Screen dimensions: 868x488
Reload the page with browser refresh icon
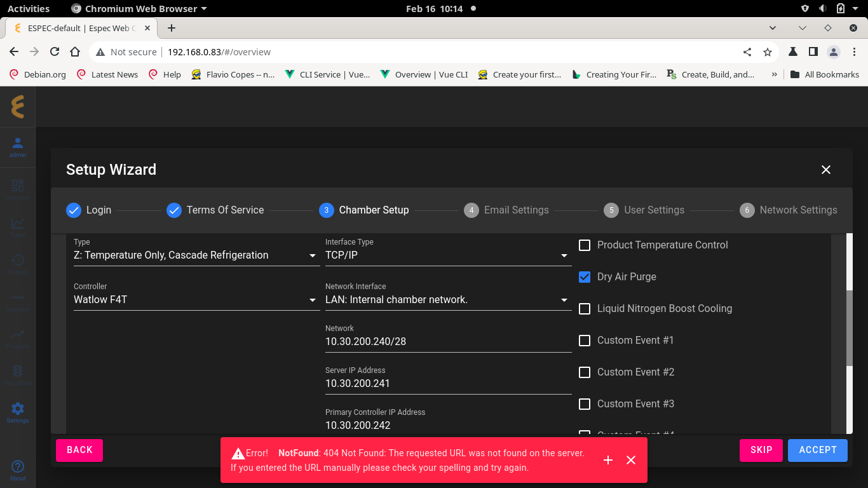coord(55,52)
